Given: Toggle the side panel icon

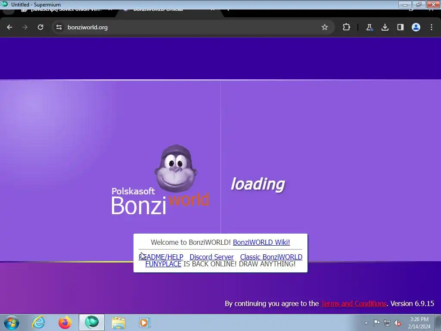Looking at the screenshot, I should pos(401,27).
